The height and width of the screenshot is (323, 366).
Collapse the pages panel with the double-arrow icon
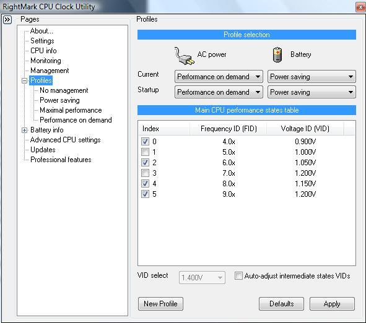click(7, 20)
